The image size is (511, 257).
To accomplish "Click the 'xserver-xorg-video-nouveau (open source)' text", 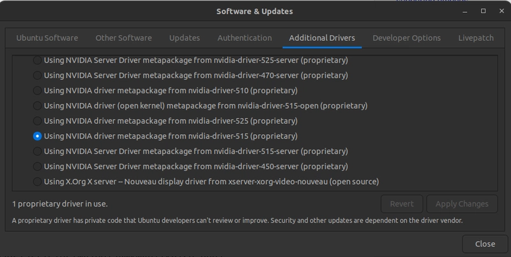I will [304, 182].
